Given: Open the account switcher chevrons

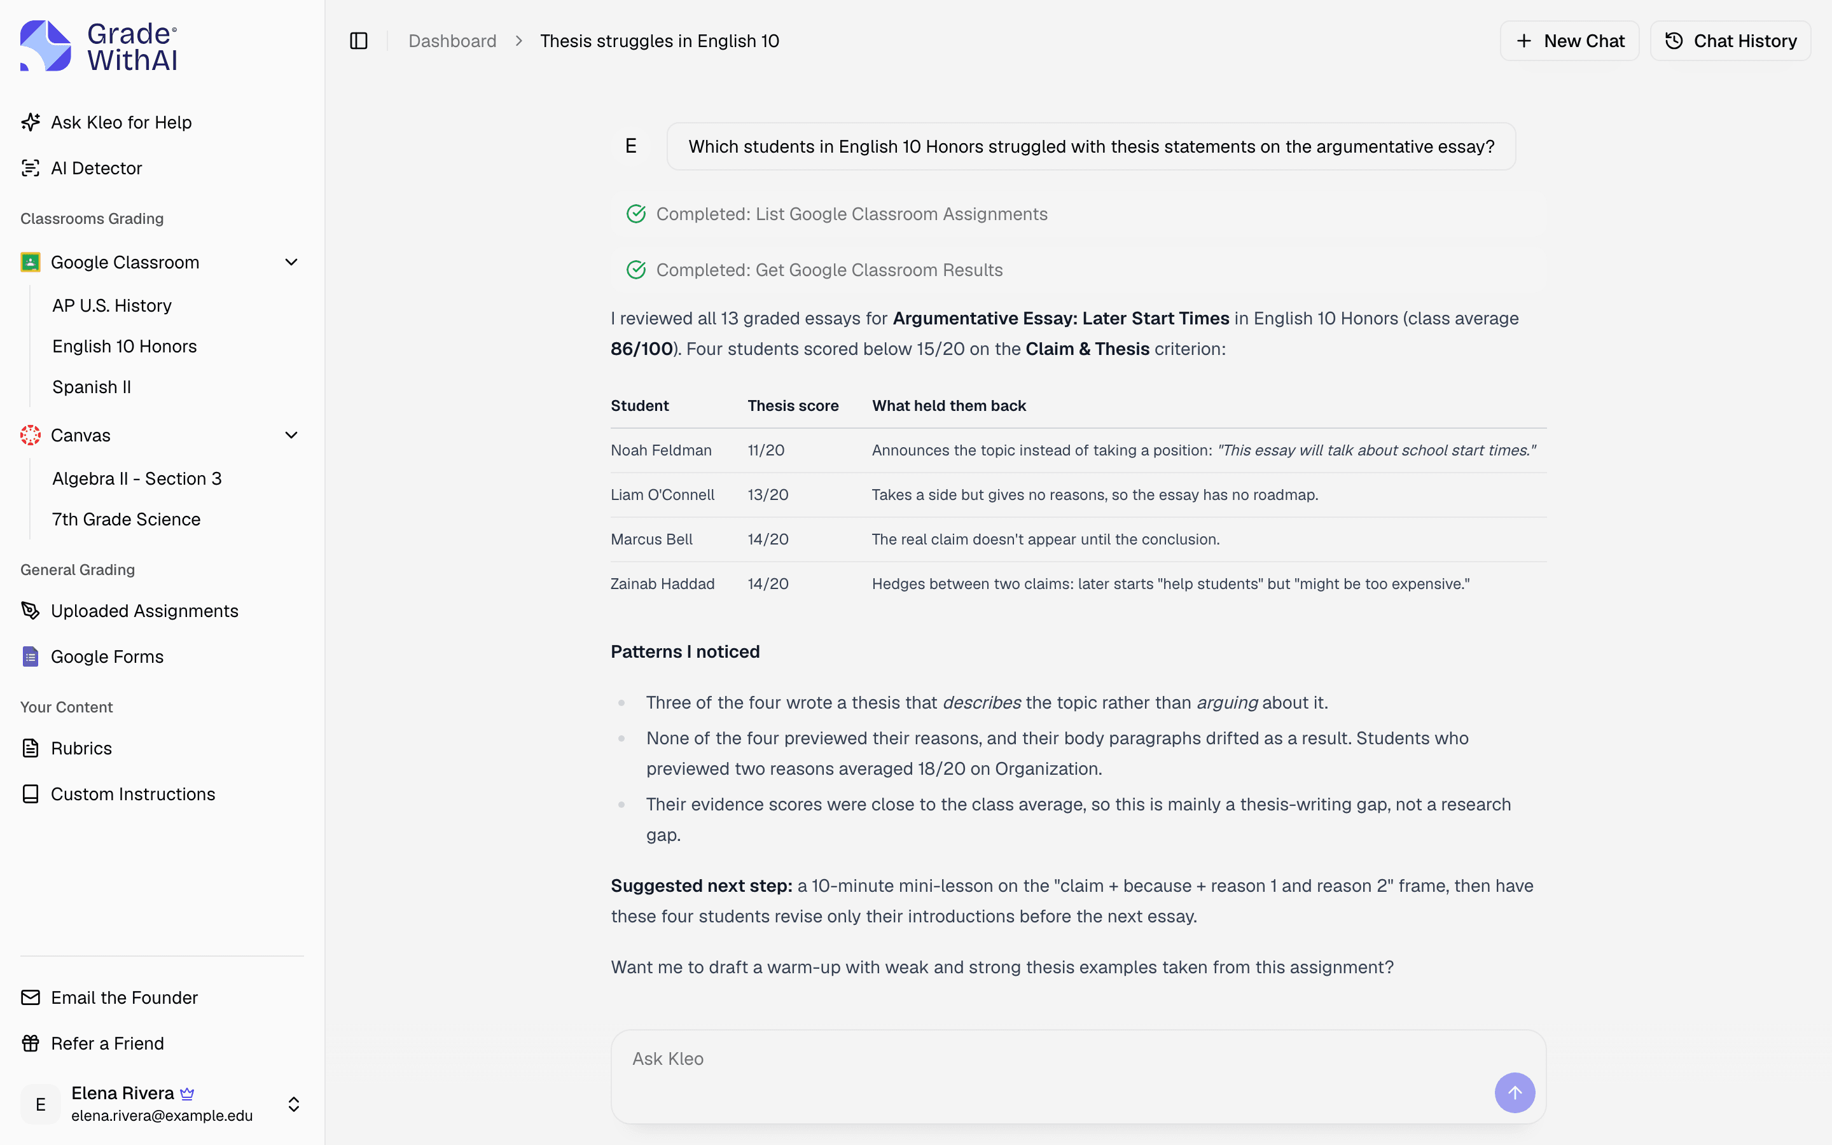Looking at the screenshot, I should 294,1104.
